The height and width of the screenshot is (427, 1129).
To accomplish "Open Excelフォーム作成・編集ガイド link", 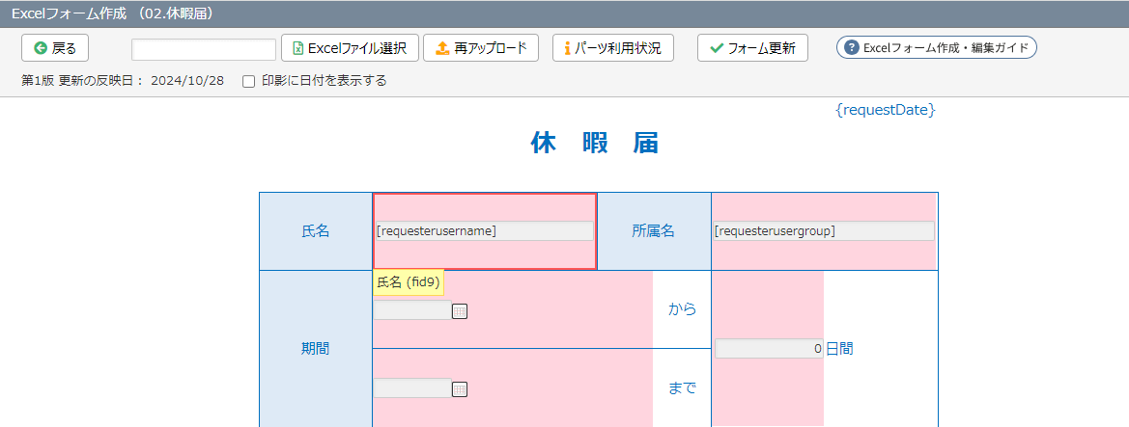I will [x=936, y=47].
